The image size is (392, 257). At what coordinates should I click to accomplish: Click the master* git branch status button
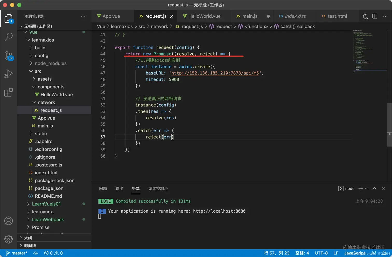click(x=17, y=253)
